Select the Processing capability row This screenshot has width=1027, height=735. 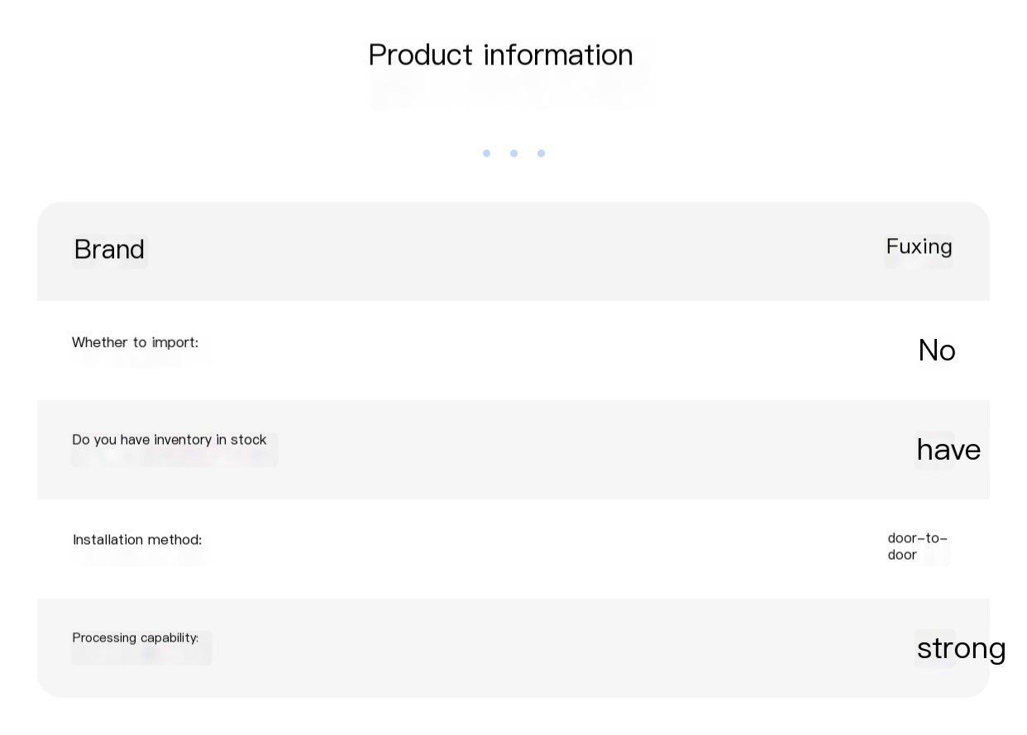click(x=513, y=648)
